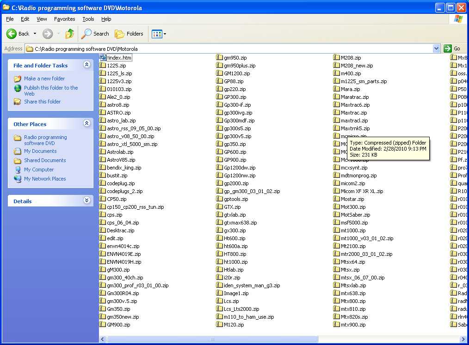
Task: Open the address bar dropdown arrow
Action: tap(436, 48)
